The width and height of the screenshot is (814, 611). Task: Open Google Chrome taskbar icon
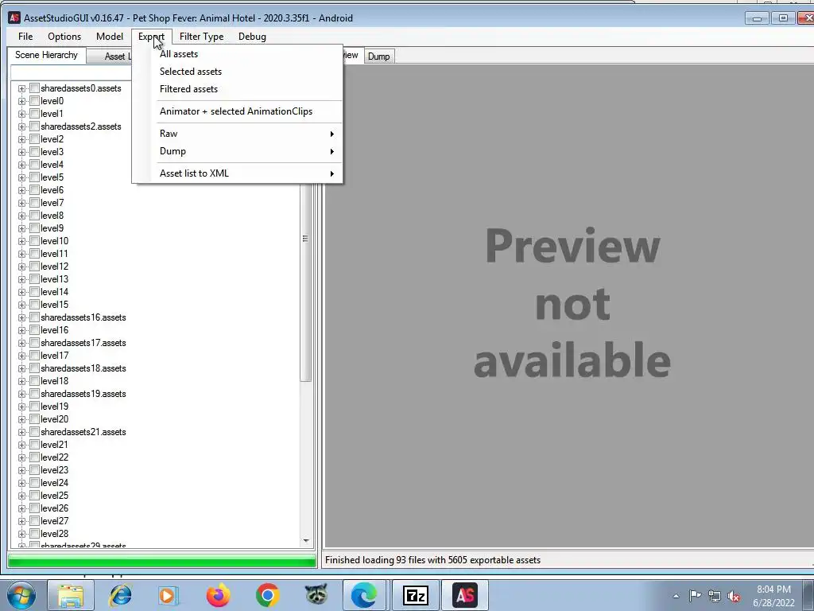coord(267,595)
